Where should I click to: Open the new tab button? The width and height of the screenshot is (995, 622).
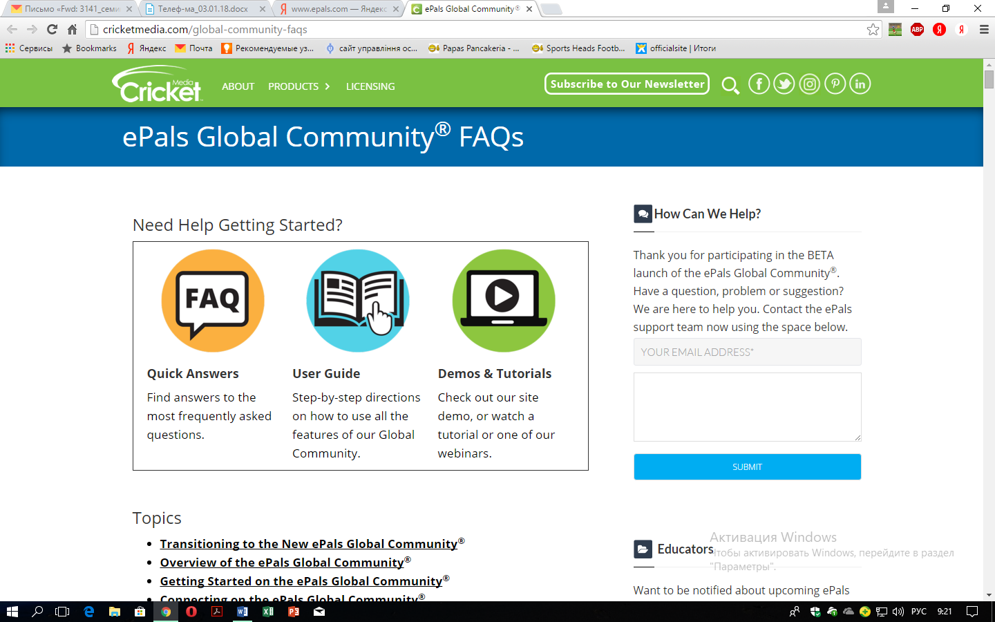(x=551, y=9)
